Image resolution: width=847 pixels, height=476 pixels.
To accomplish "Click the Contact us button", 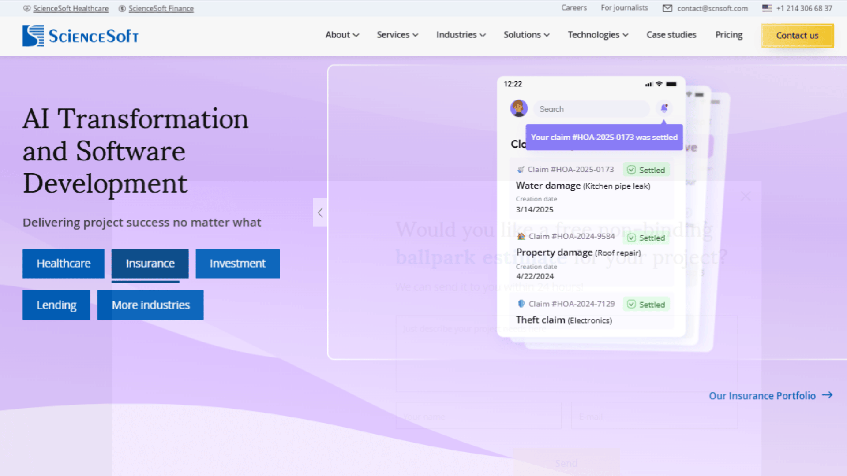I will pos(798,36).
